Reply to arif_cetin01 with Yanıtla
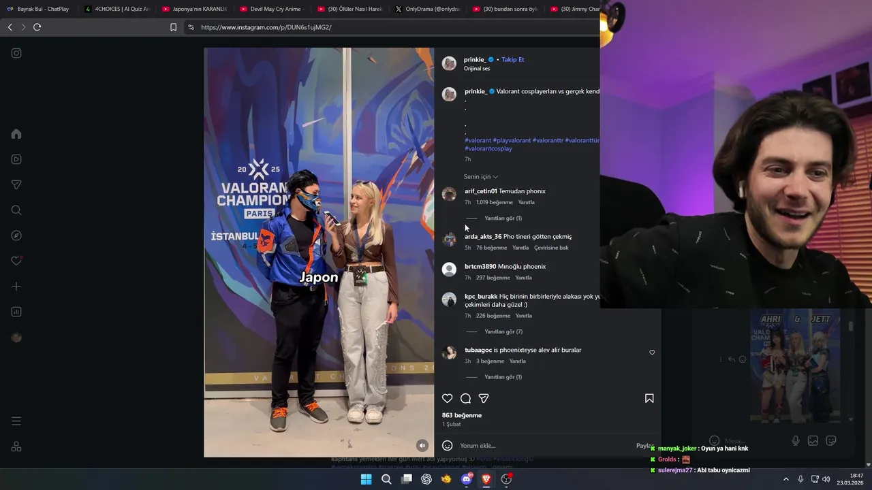This screenshot has height=490, width=872. 526,202
